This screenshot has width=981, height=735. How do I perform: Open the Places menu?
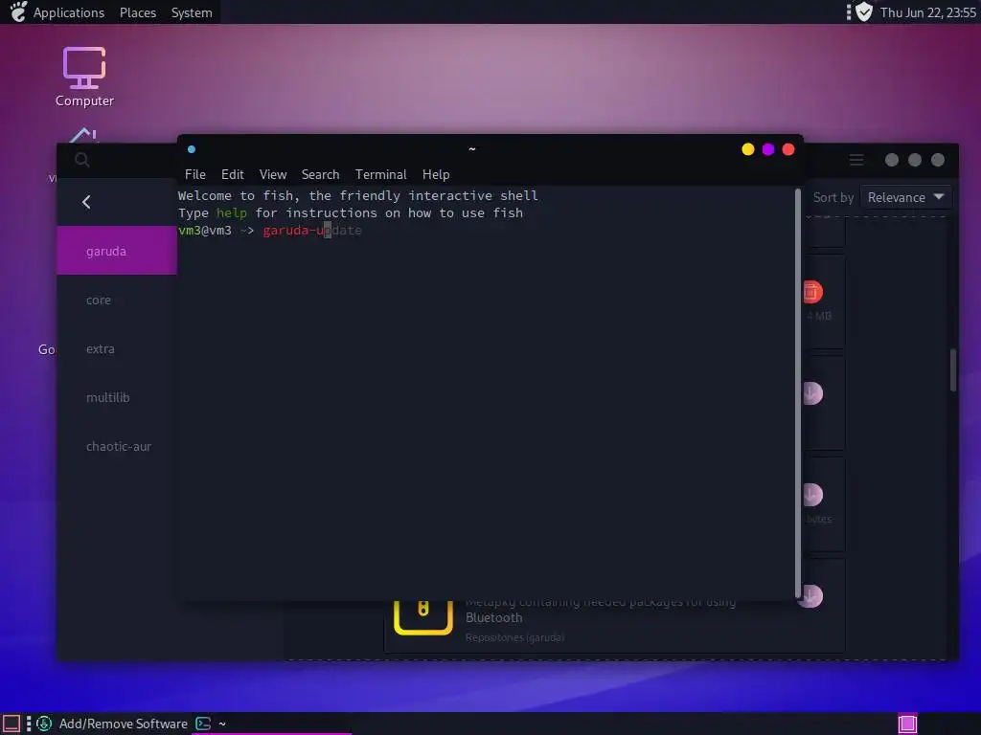pos(138,12)
